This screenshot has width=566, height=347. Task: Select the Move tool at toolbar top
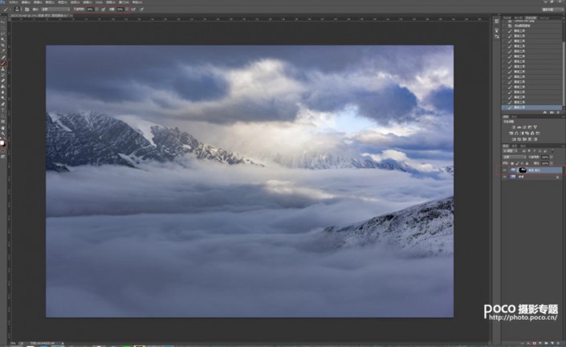click(3, 23)
